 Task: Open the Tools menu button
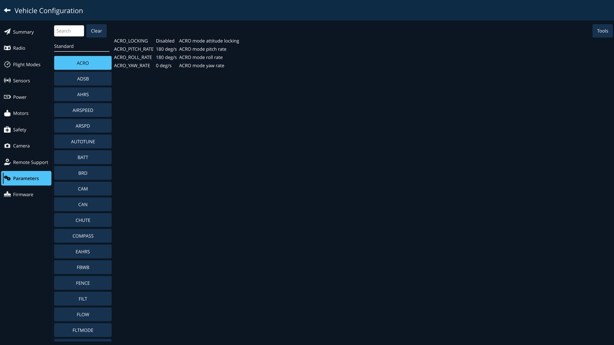(602, 31)
